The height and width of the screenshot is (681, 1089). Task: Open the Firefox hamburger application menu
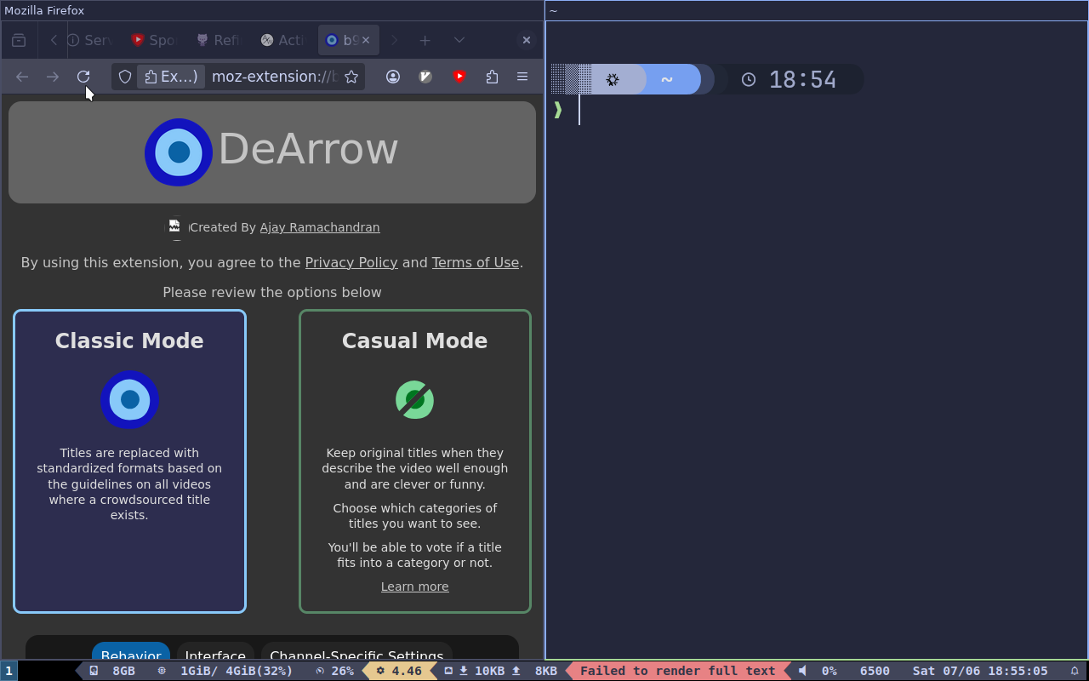(x=522, y=77)
